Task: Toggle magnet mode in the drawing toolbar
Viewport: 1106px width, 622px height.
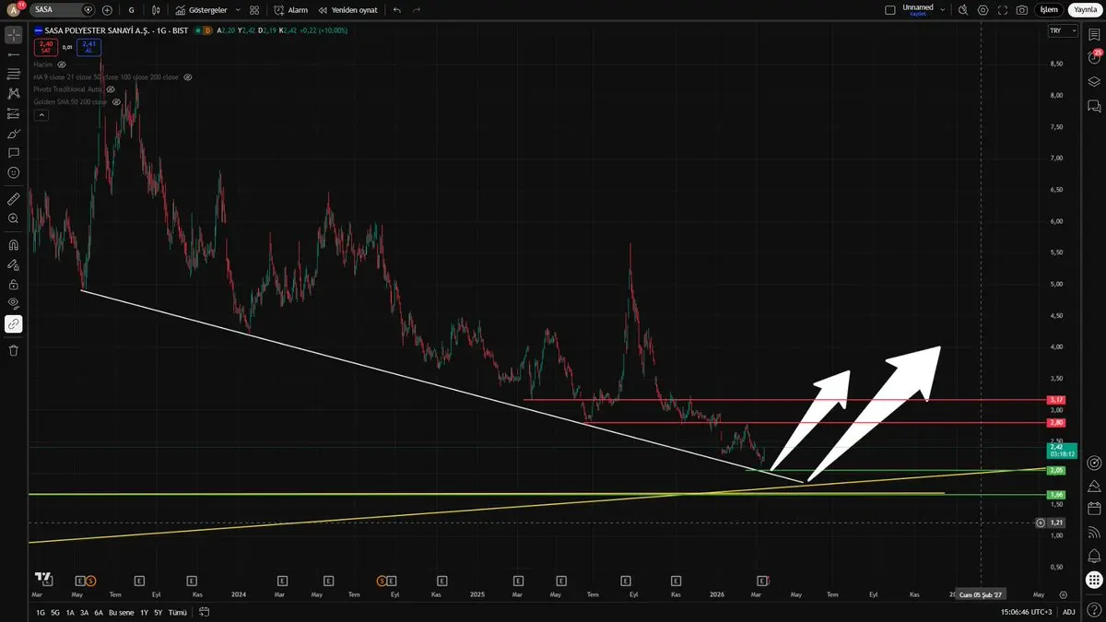Action: 14,245
